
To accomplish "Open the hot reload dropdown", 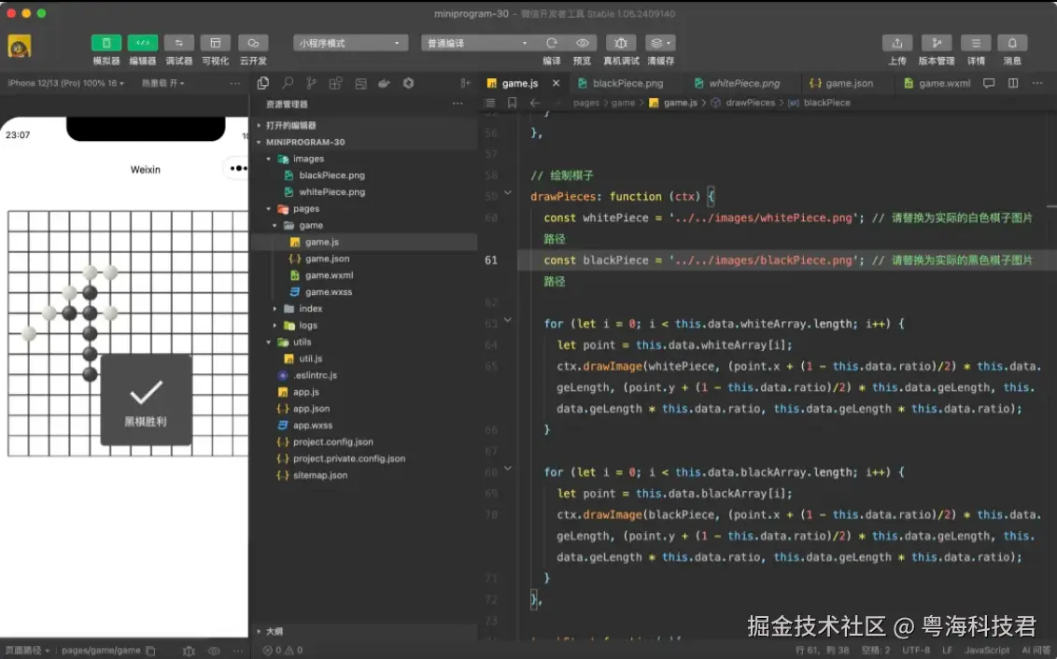I will click(x=162, y=83).
